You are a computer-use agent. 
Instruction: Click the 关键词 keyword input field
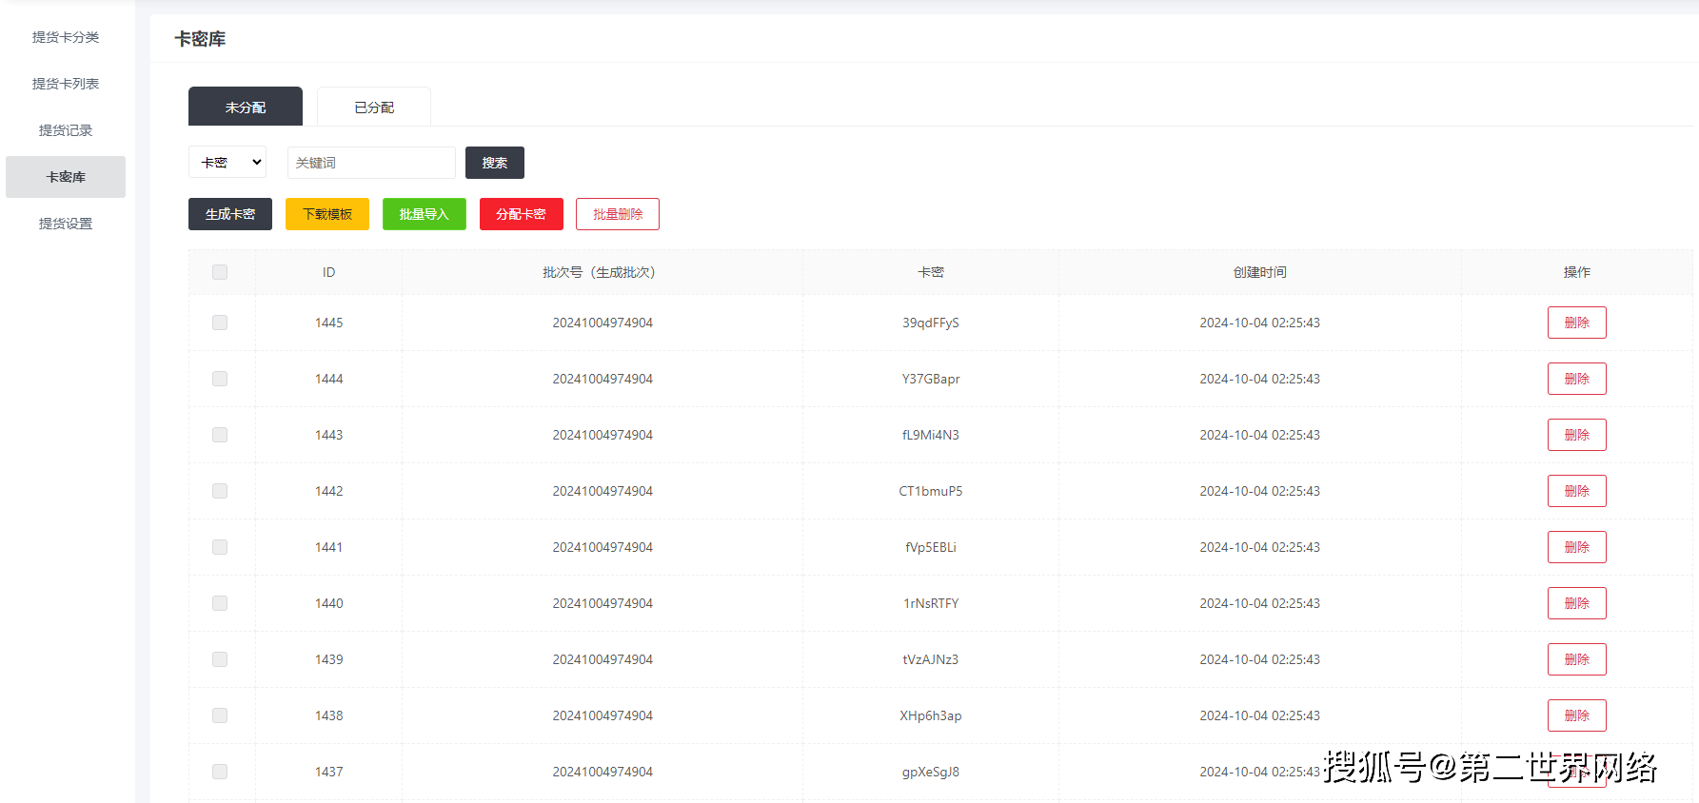pos(371,163)
